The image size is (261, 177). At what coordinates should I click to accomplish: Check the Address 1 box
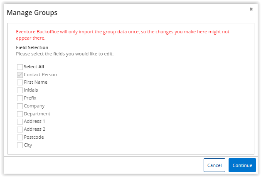(x=20, y=122)
